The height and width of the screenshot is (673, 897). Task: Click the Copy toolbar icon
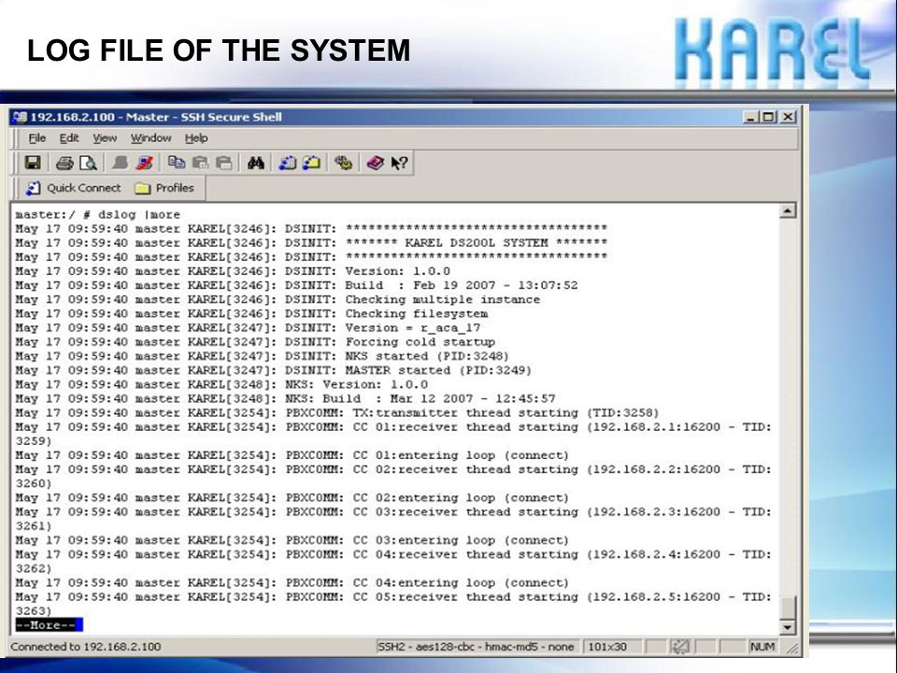[x=177, y=163]
